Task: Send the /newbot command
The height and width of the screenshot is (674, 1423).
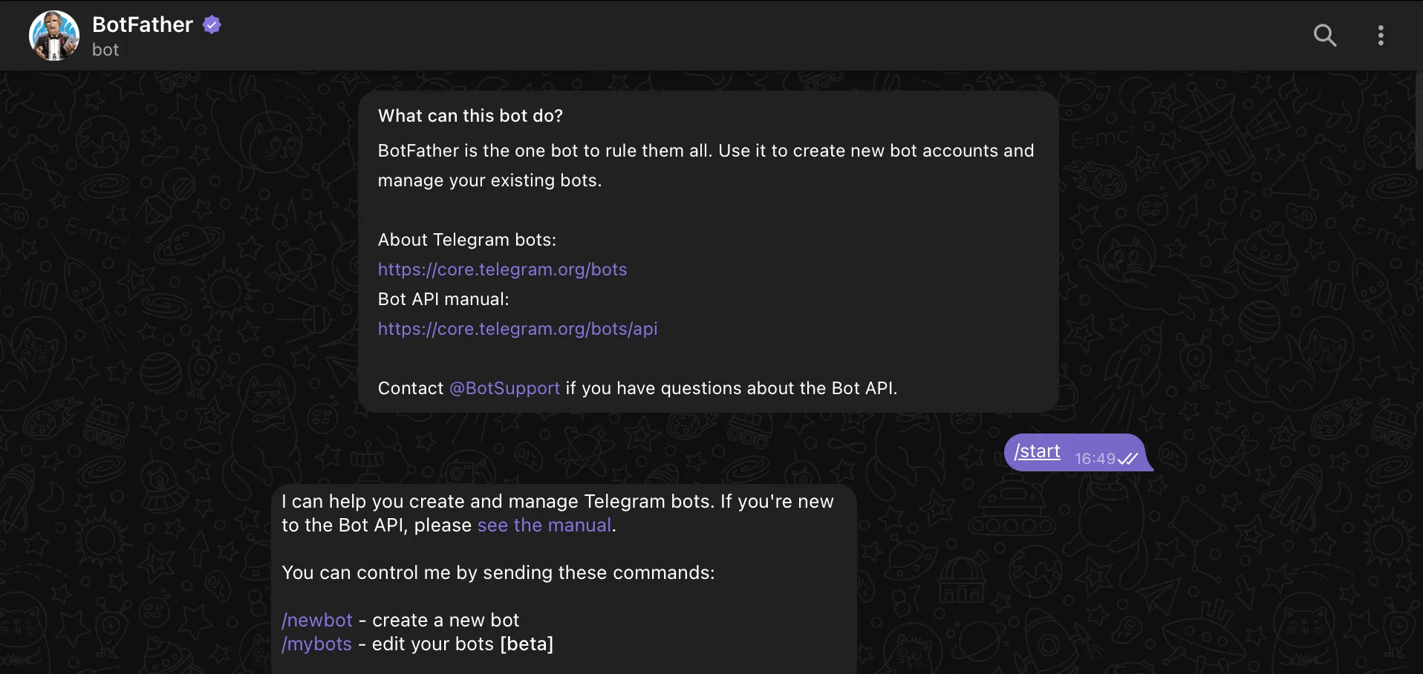Action: pos(316,620)
